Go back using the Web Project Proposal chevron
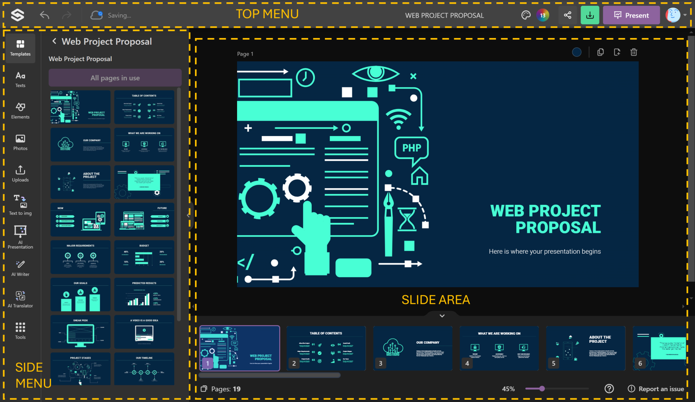This screenshot has height=402, width=695. point(54,41)
